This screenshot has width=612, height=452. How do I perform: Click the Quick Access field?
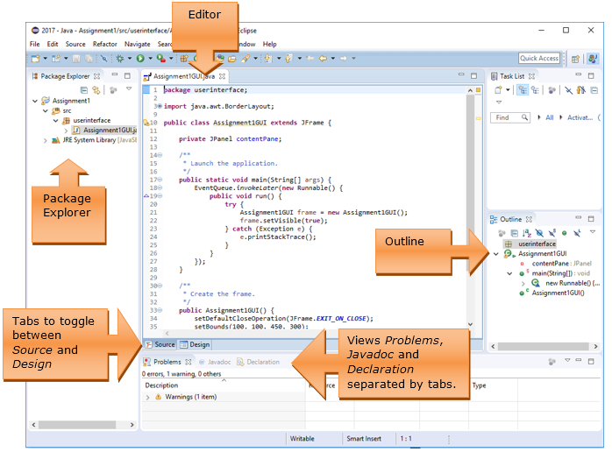539,58
